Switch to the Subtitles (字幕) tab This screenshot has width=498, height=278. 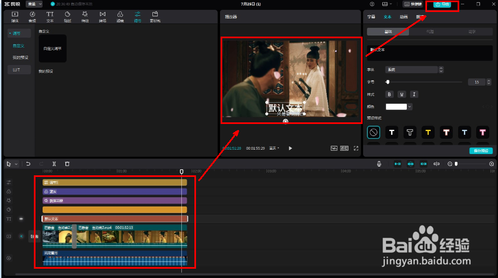371,17
